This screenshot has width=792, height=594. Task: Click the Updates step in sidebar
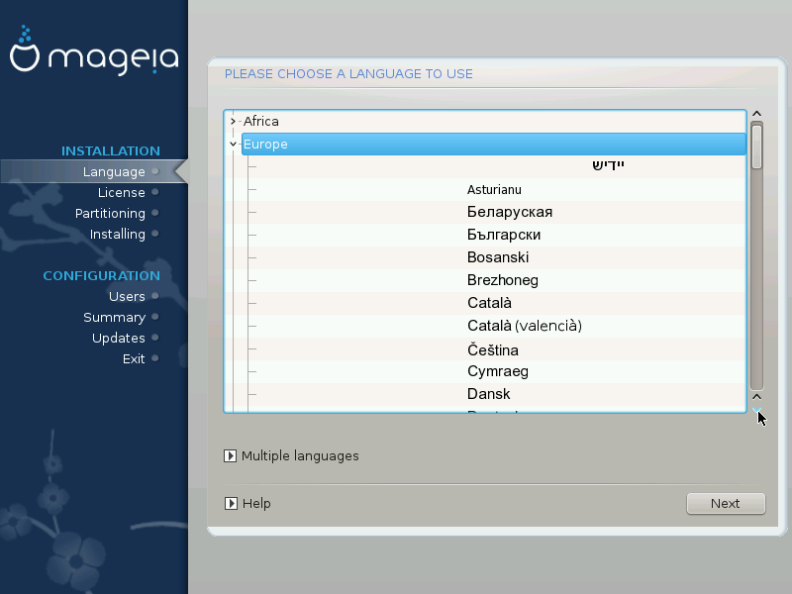pos(118,338)
